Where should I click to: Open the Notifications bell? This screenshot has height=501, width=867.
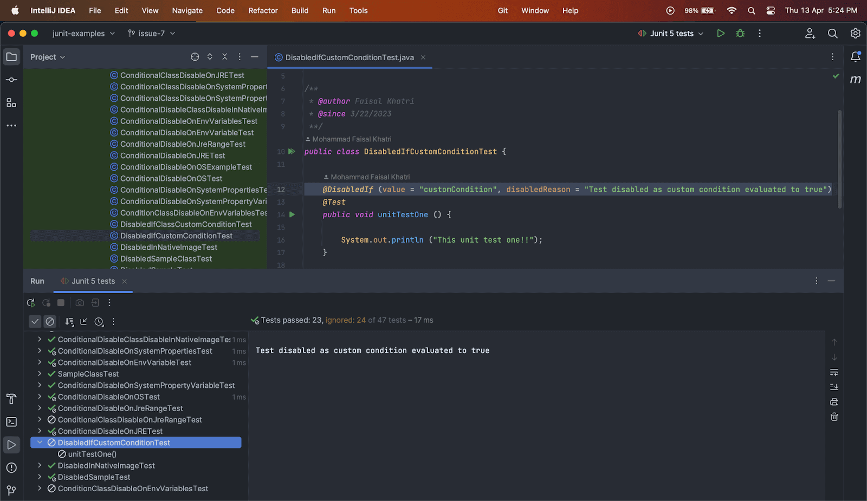pos(855,57)
